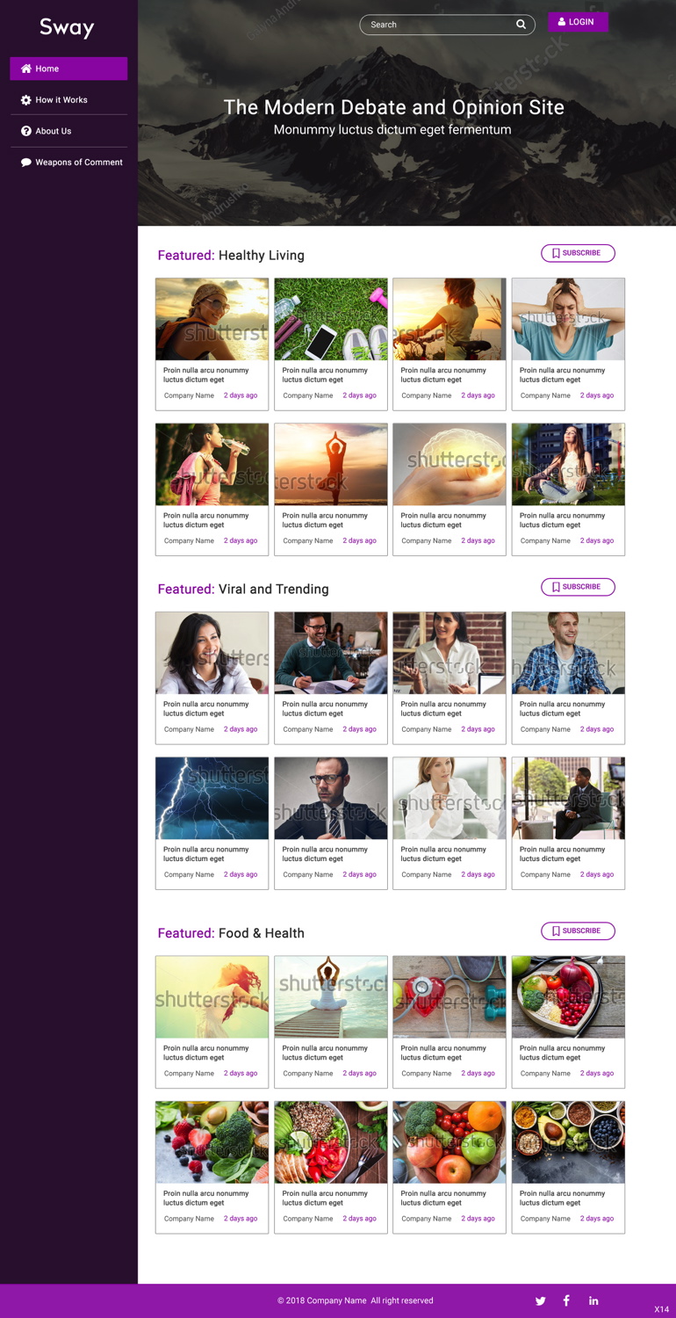Click the LOGIN button
This screenshot has height=1318, width=676.
[578, 22]
